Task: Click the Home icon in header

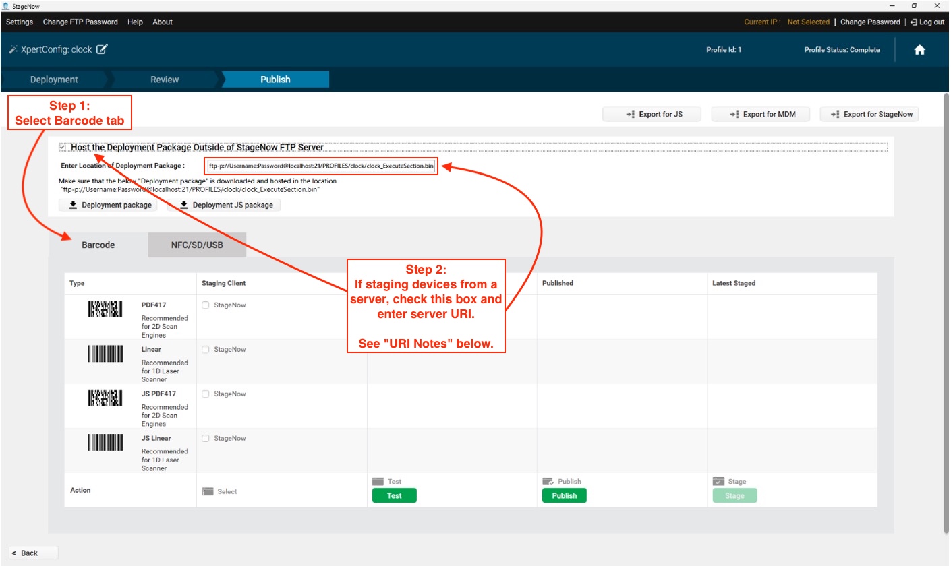Action: tap(919, 50)
